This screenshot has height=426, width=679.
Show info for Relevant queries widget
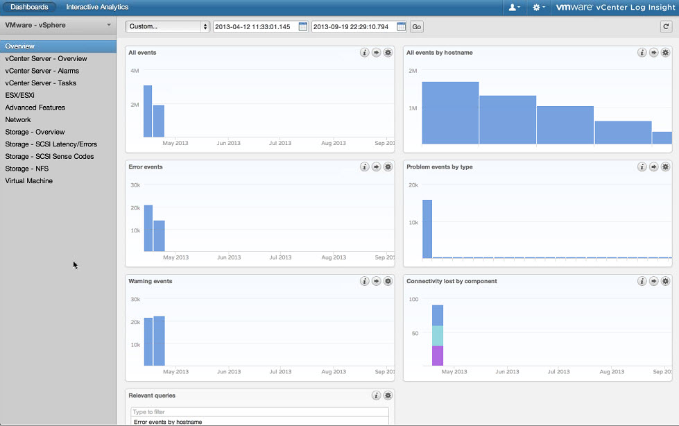(377, 395)
